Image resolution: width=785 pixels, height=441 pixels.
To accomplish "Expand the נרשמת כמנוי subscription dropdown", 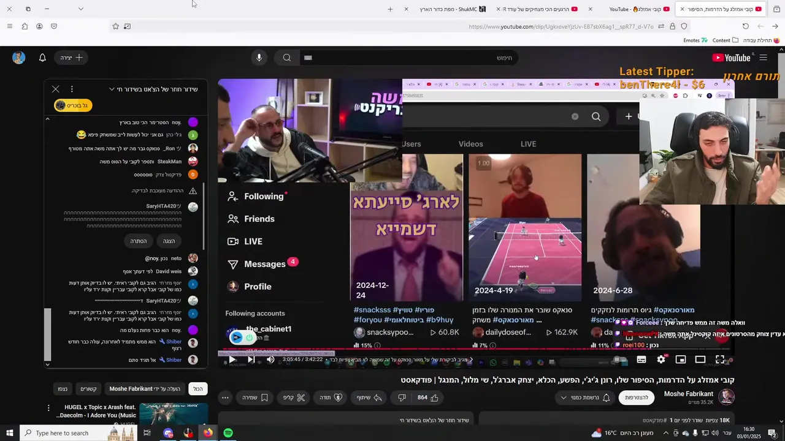I will tap(584, 398).
